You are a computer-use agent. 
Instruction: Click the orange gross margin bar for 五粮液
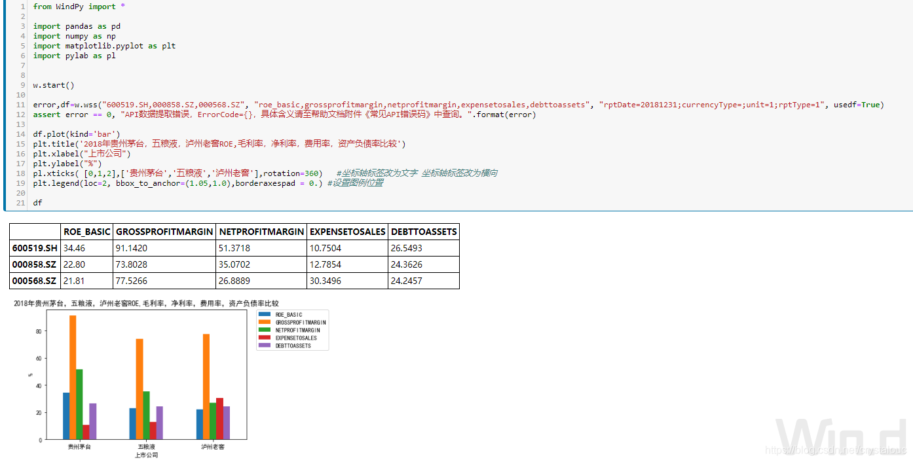coord(140,389)
